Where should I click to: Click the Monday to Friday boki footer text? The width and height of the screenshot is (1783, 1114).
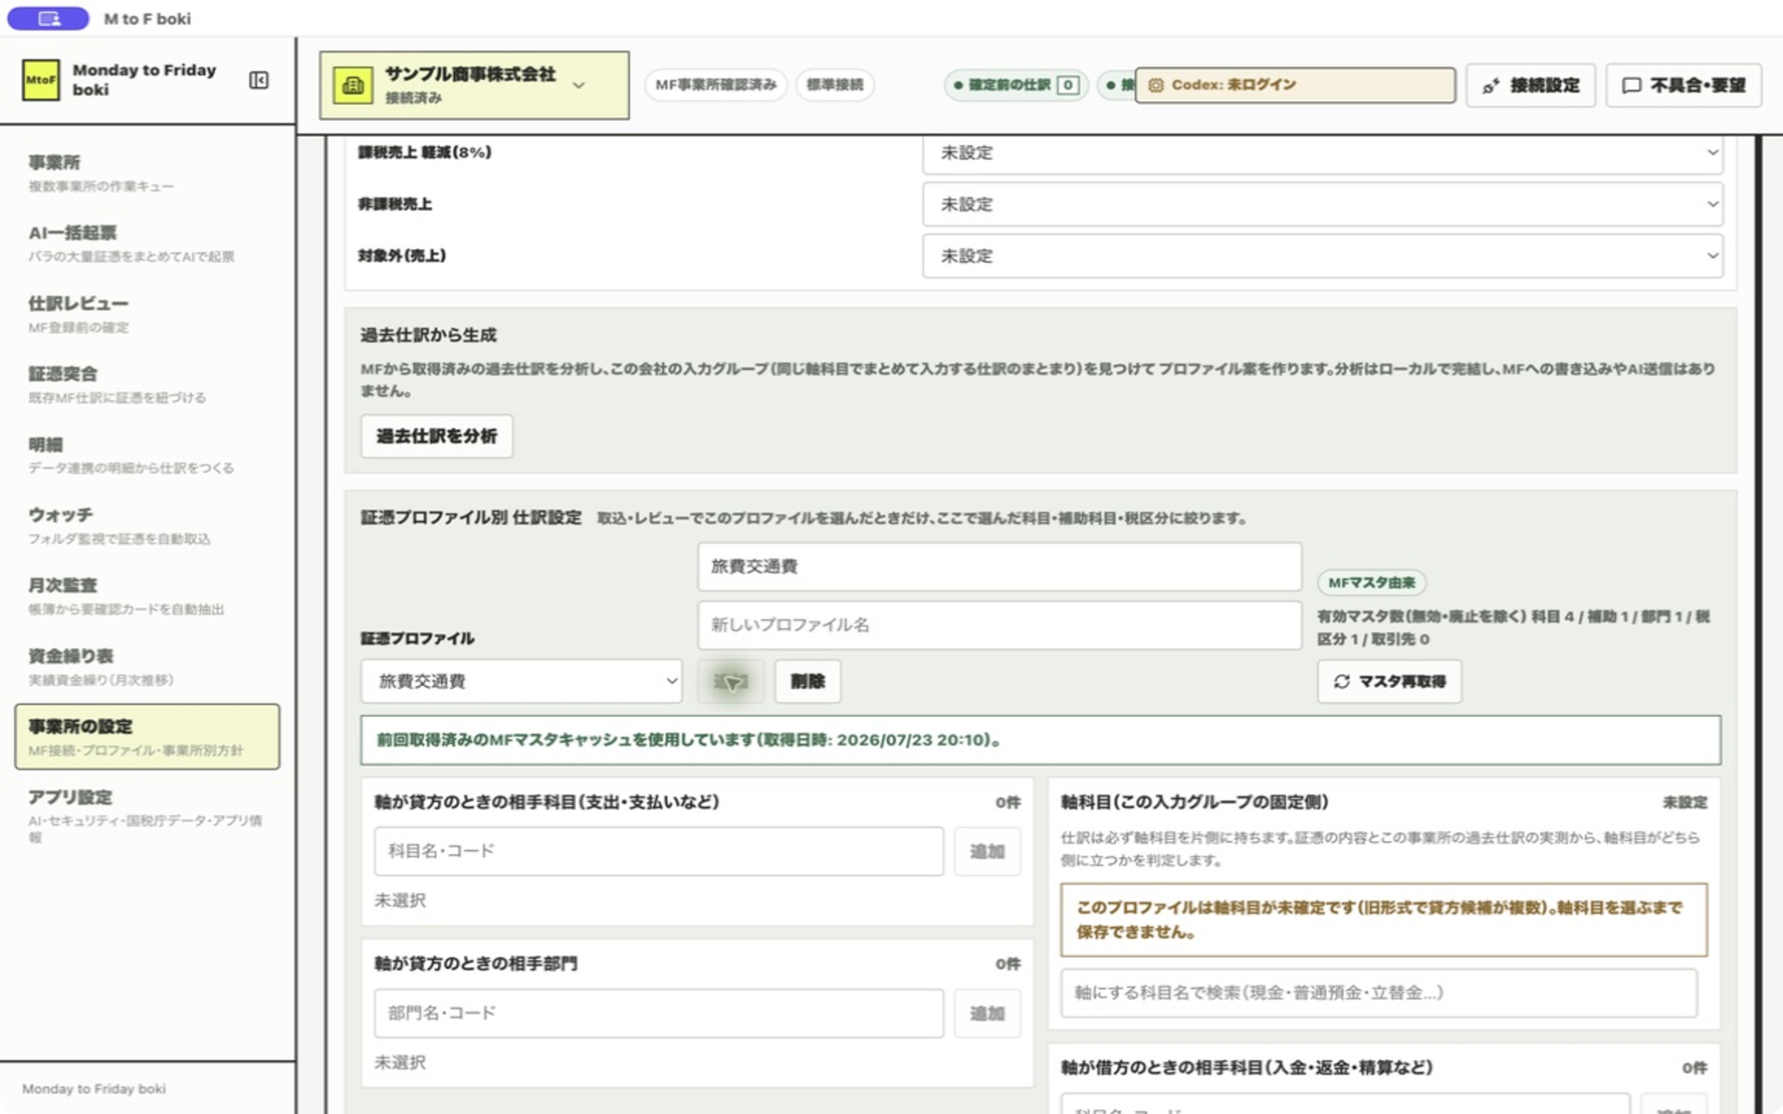point(94,1089)
